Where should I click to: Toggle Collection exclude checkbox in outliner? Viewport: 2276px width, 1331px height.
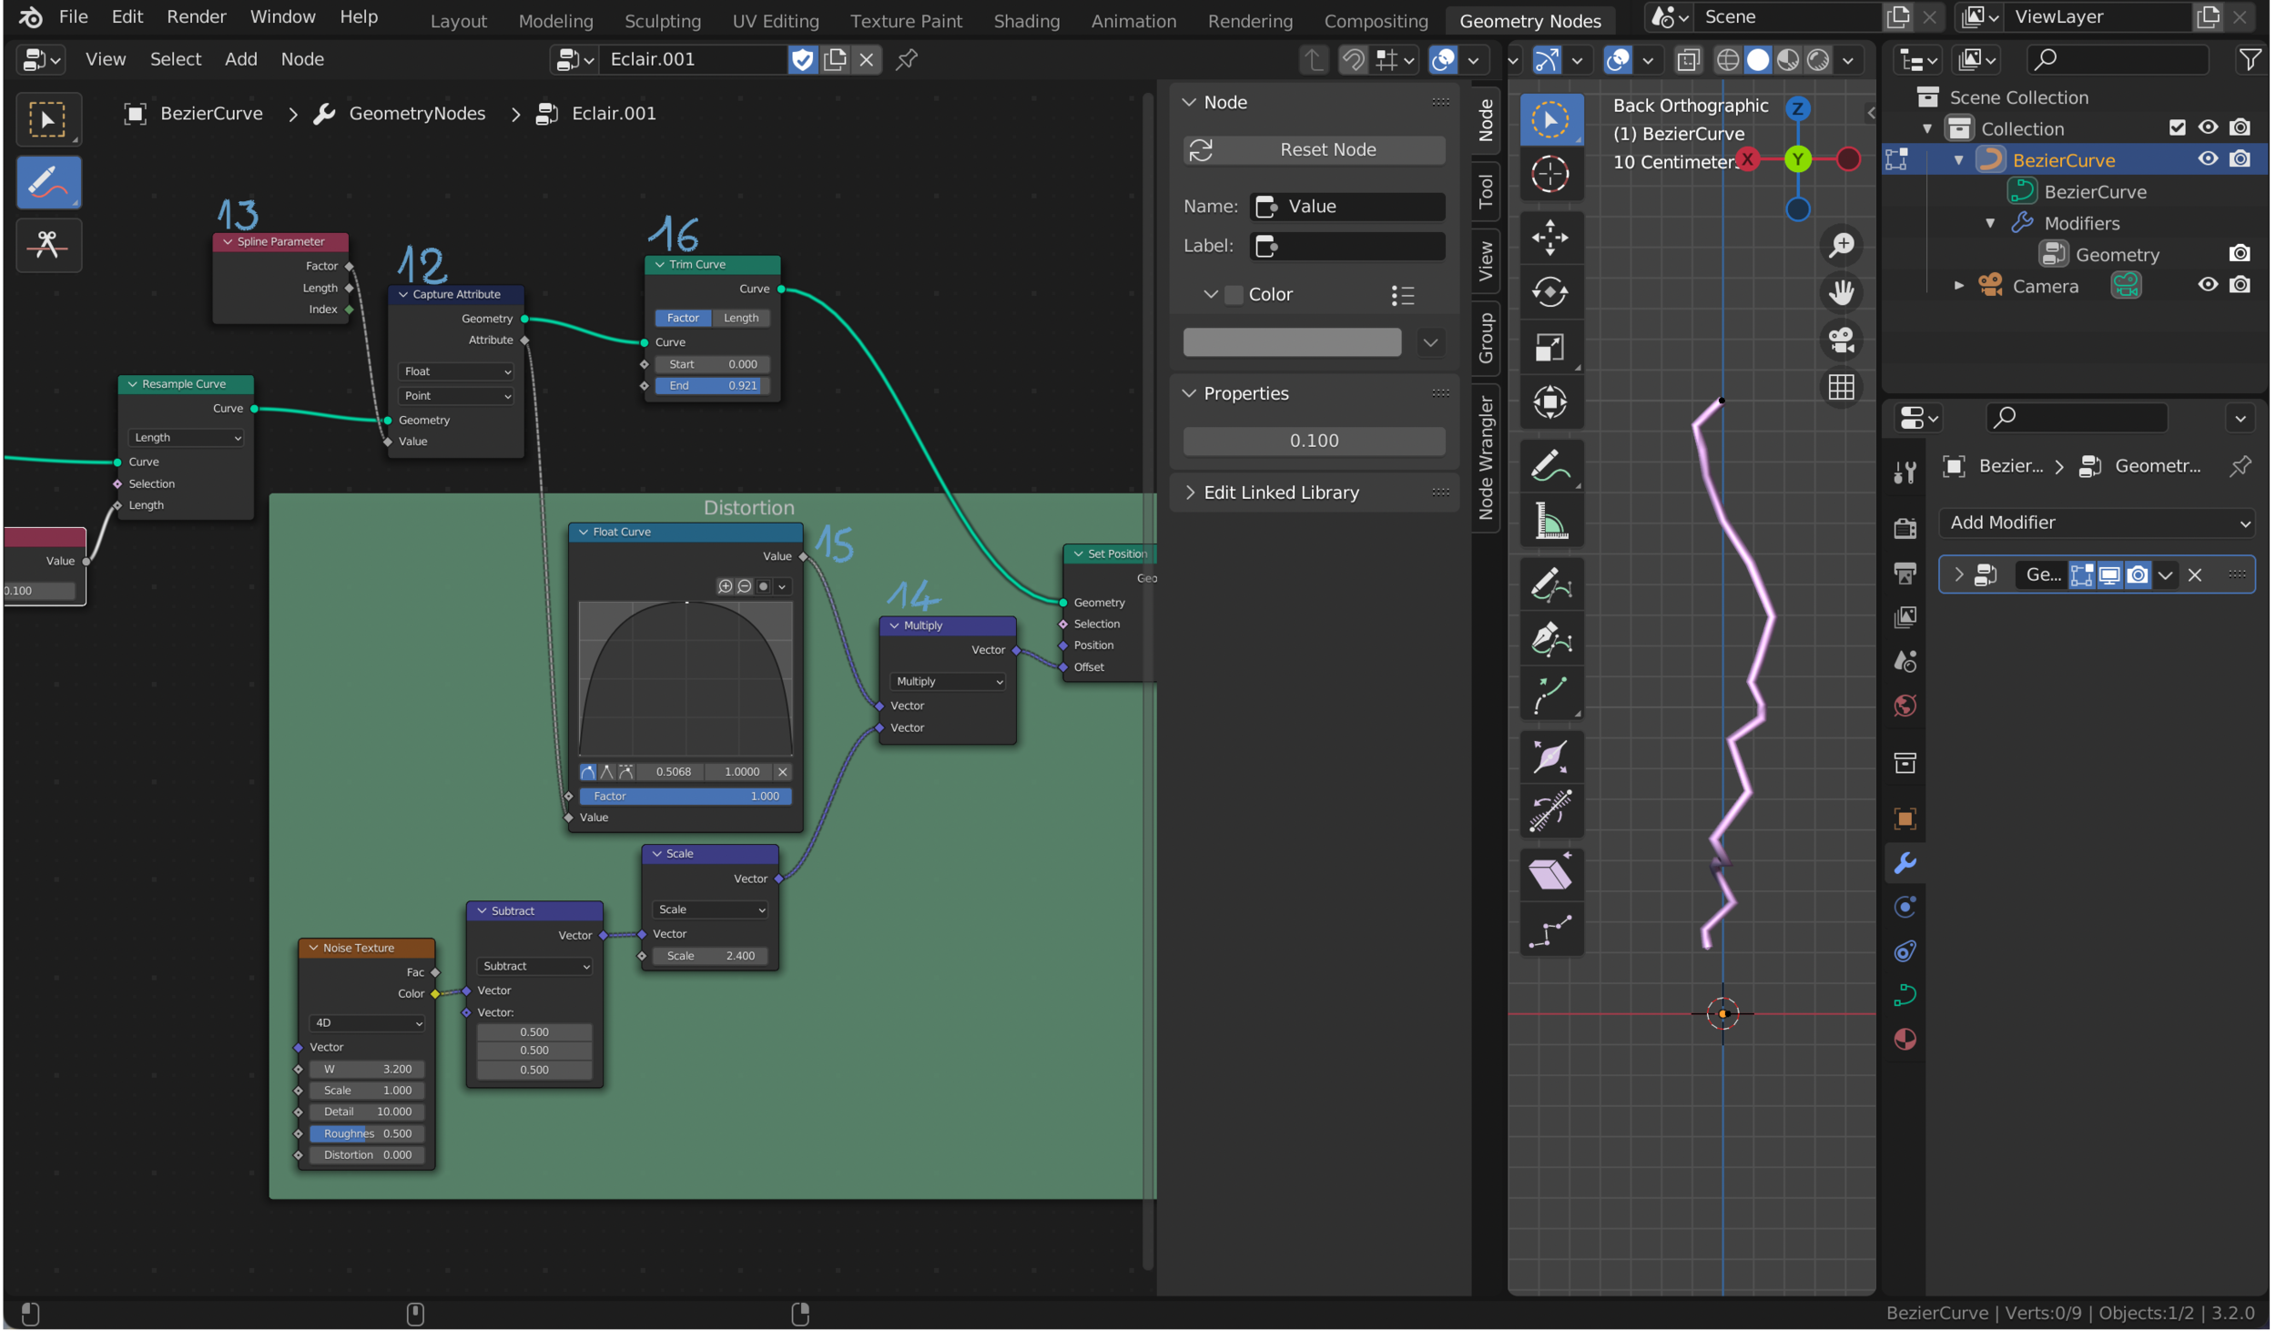2178,128
